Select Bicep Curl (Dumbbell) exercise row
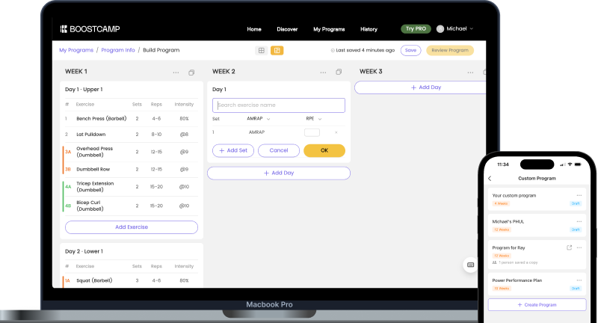The image size is (598, 323). (x=132, y=206)
